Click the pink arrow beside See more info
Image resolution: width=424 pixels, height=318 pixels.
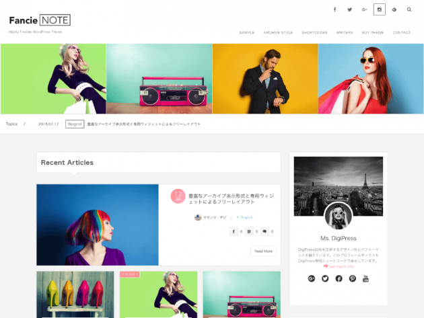[x=326, y=266]
